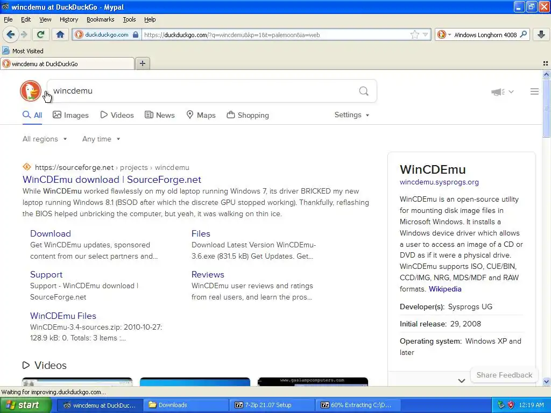Open the DuckDuckGo hamburger menu
This screenshot has height=413, width=551.
tap(534, 91)
